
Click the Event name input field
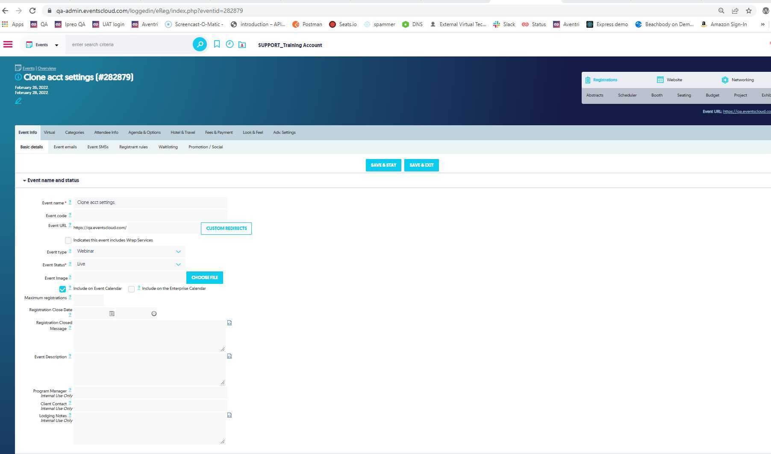[150, 203]
